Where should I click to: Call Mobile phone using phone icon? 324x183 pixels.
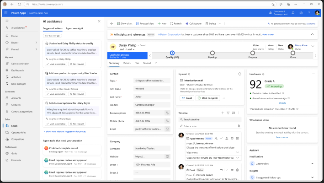167,121
